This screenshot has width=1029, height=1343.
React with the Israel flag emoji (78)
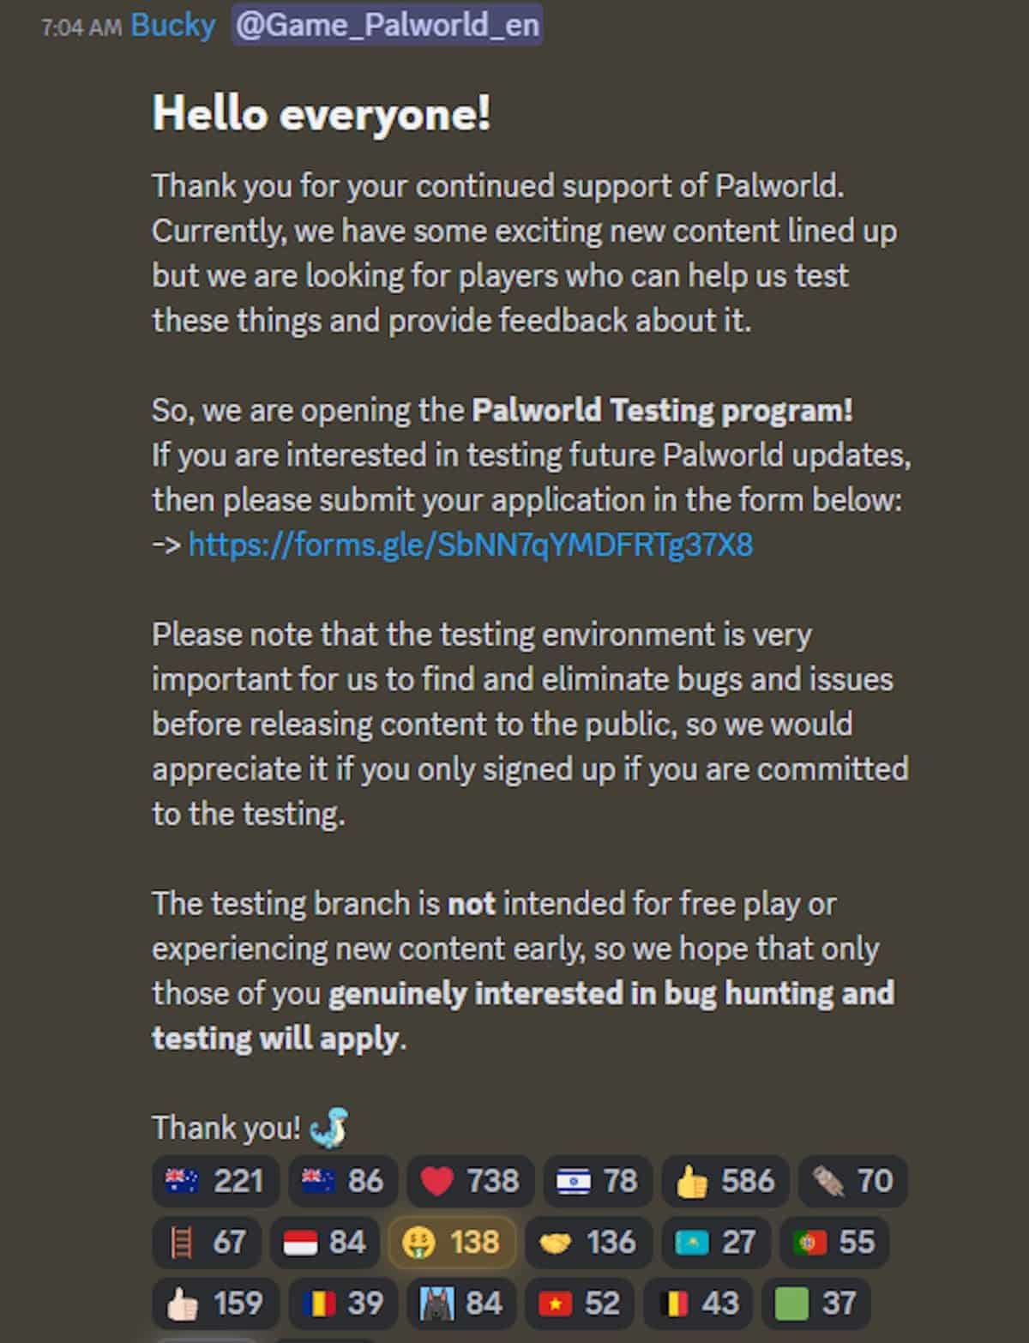click(598, 1181)
